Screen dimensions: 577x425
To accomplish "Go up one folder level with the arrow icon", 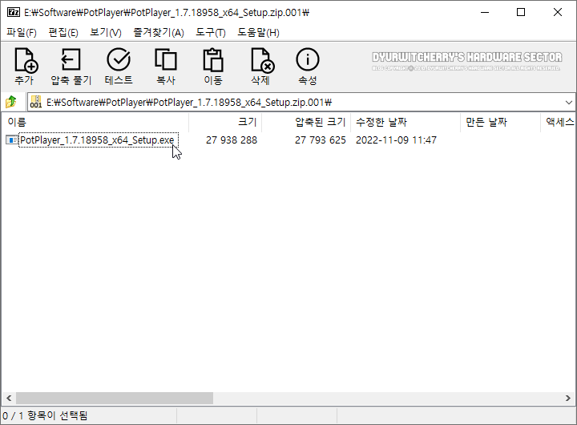I will (11, 102).
